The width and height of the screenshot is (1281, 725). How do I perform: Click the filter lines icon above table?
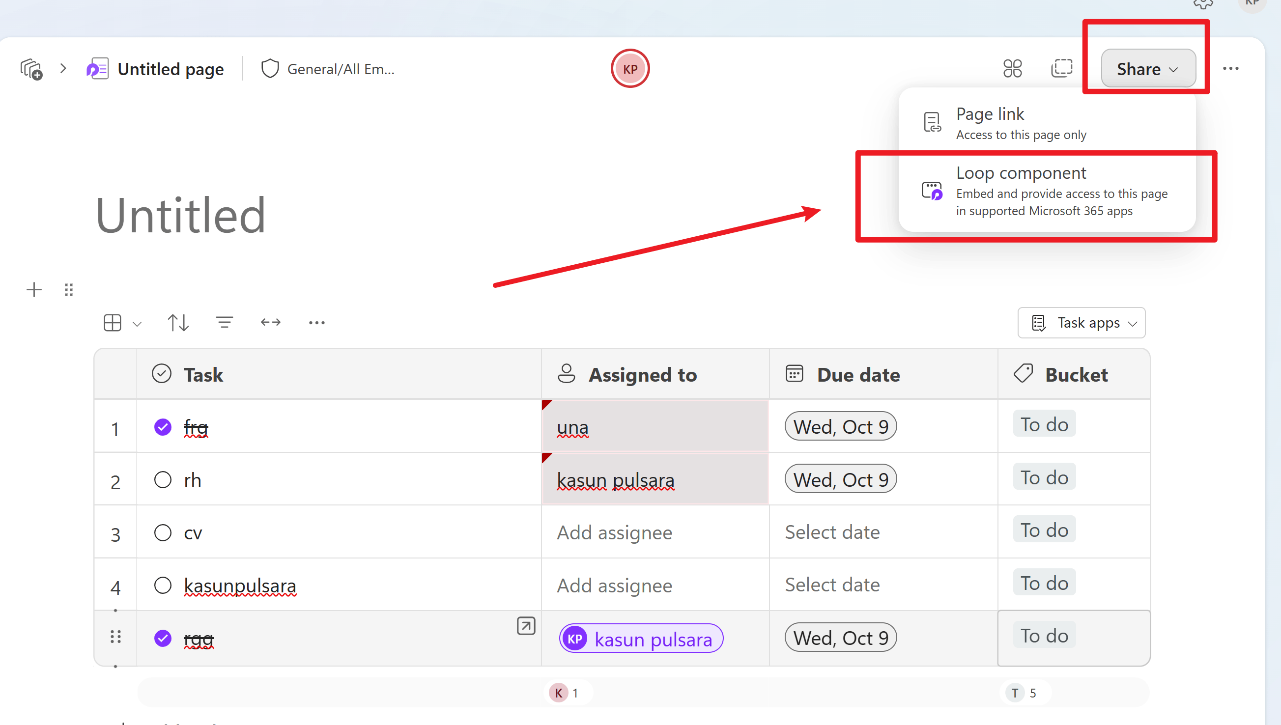(x=224, y=323)
